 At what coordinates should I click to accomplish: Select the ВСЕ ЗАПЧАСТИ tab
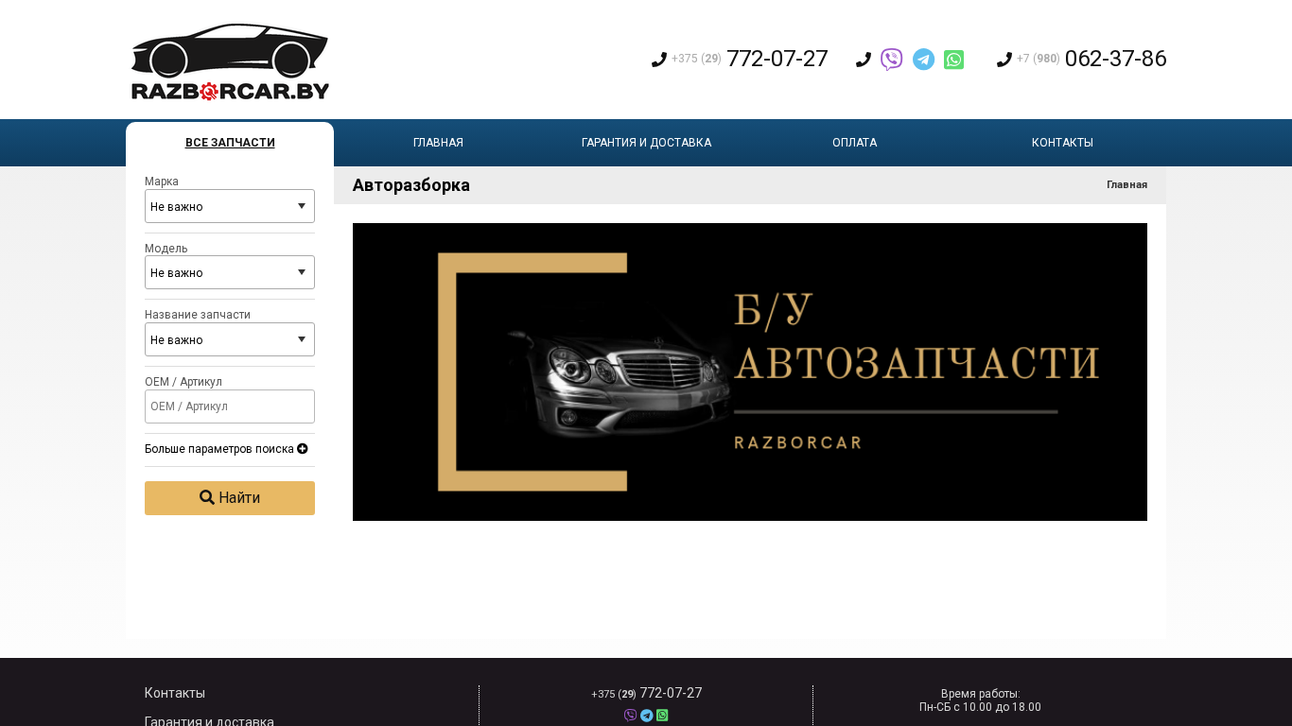[230, 143]
